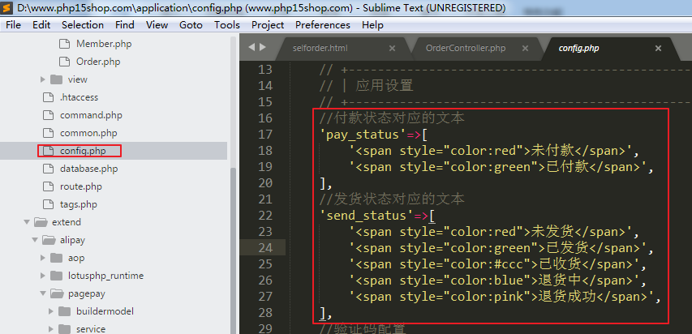The width and height of the screenshot is (692, 334).
Task: Click the sidebar vertical scrollbar
Action: coord(234,243)
